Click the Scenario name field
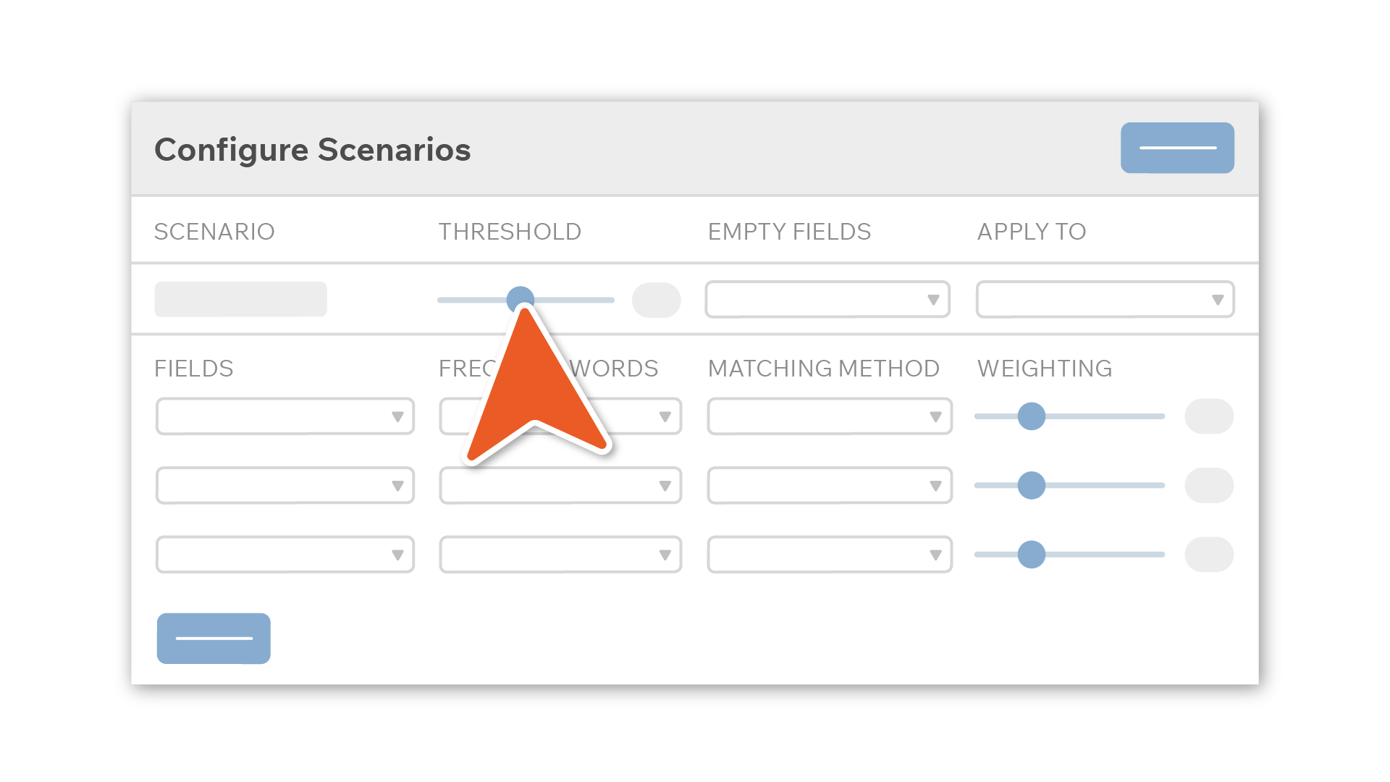The height and width of the screenshot is (782, 1390). click(x=240, y=299)
